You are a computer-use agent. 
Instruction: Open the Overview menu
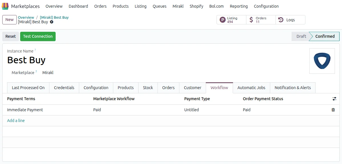(54, 6)
